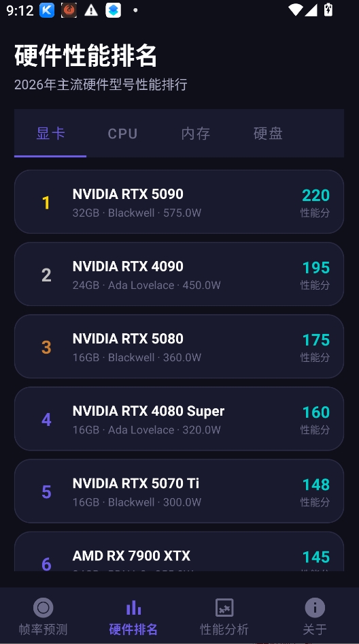Tap the NVIDIA RTX 4080 Super entry

click(179, 418)
